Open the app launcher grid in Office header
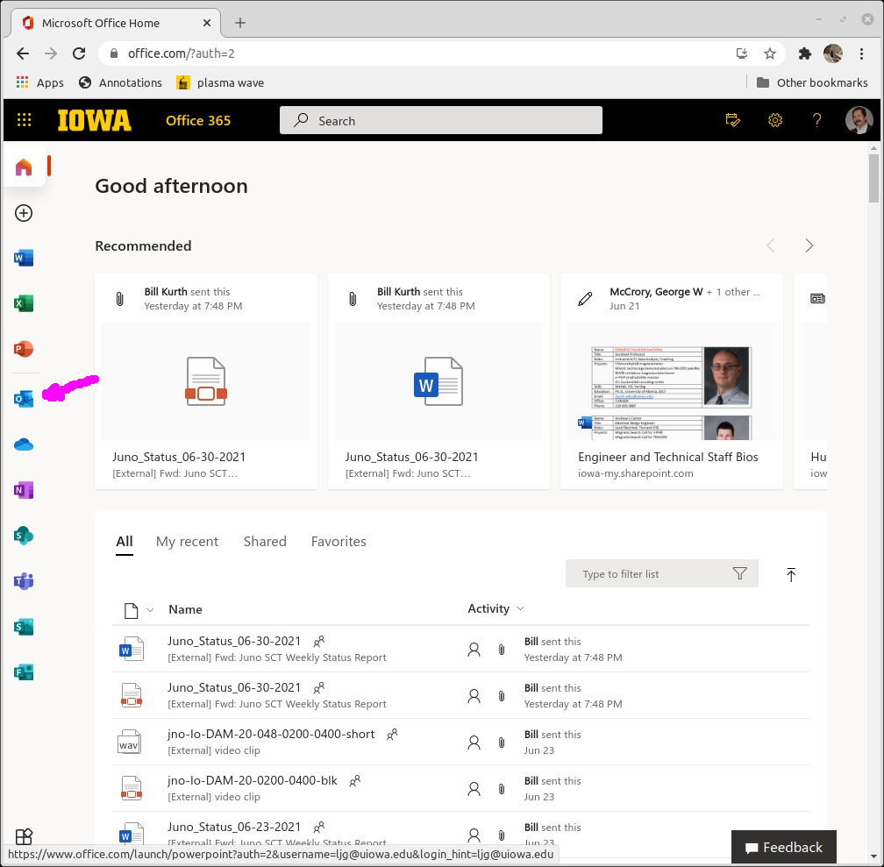The width and height of the screenshot is (884, 867). (x=24, y=120)
